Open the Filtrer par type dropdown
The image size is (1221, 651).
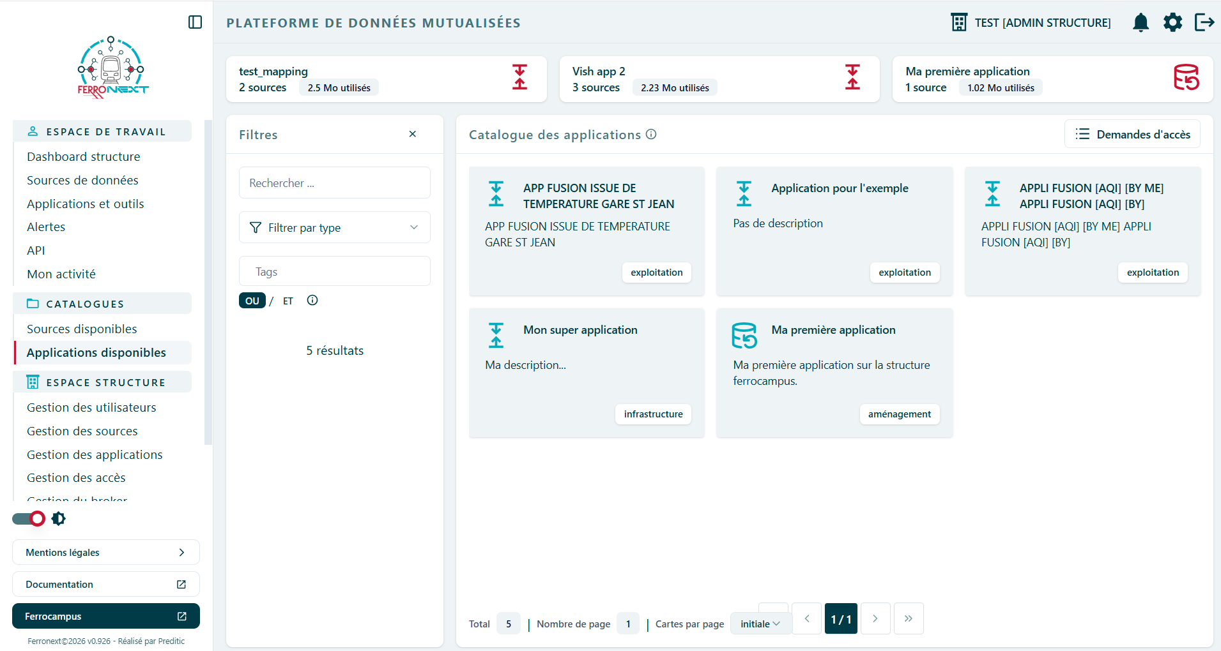click(x=335, y=227)
